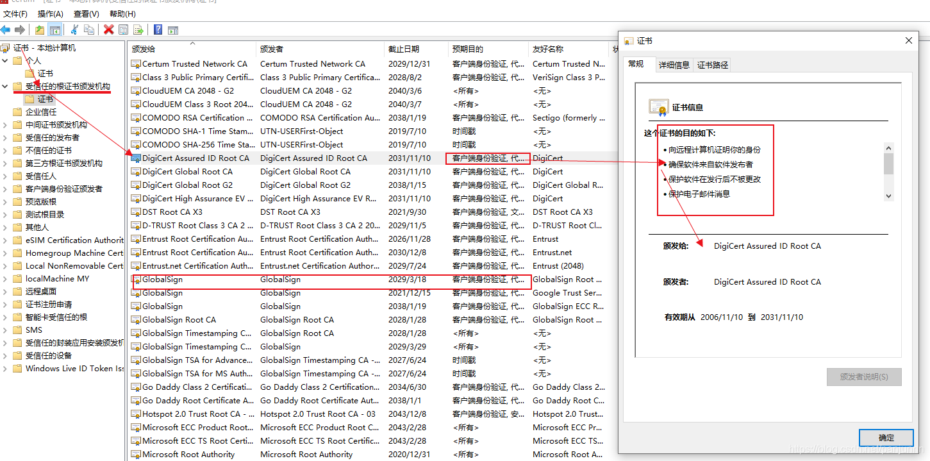The height and width of the screenshot is (461, 930).
Task: Click the Sectigo (formerly friendly name cell
Action: [569, 118]
